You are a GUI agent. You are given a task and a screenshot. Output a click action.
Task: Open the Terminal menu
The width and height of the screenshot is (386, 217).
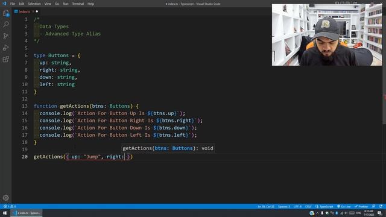[x=78, y=4]
